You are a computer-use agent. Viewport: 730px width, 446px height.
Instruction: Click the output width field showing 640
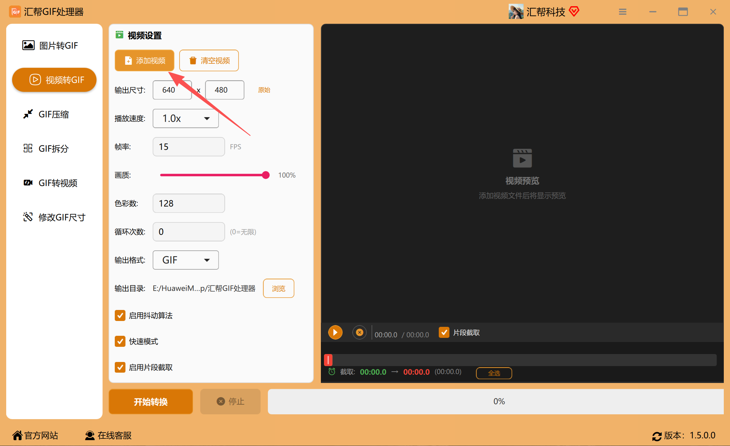(172, 90)
